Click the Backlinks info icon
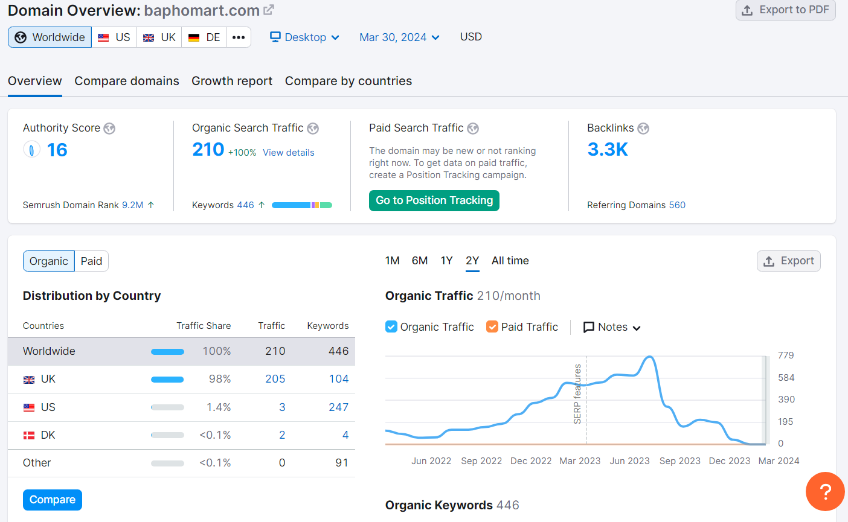This screenshot has width=848, height=522. [x=643, y=128]
